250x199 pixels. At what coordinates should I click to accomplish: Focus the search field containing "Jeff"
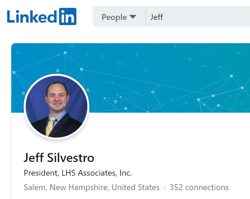tap(199, 17)
